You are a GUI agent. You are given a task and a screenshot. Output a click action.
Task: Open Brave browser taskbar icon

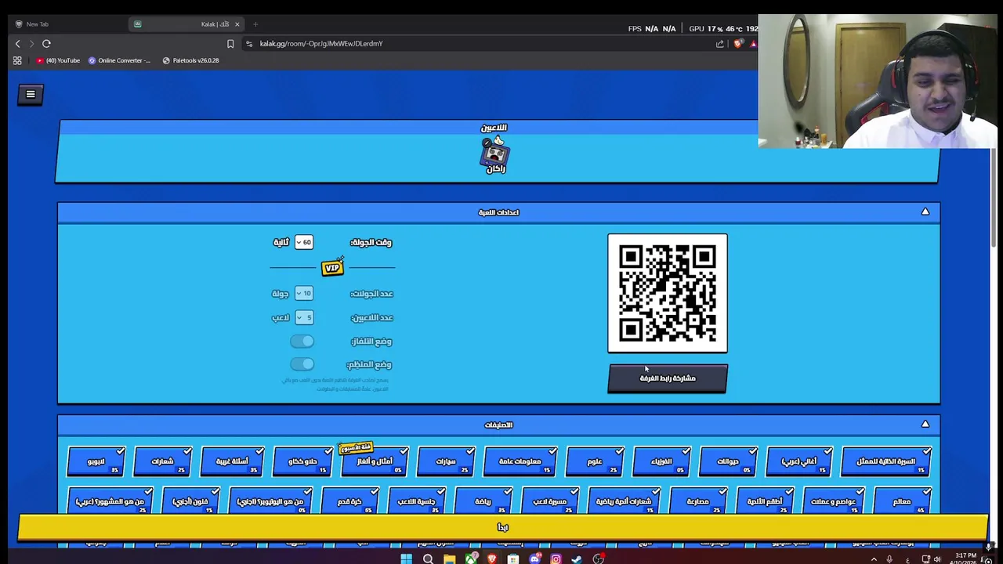point(491,559)
